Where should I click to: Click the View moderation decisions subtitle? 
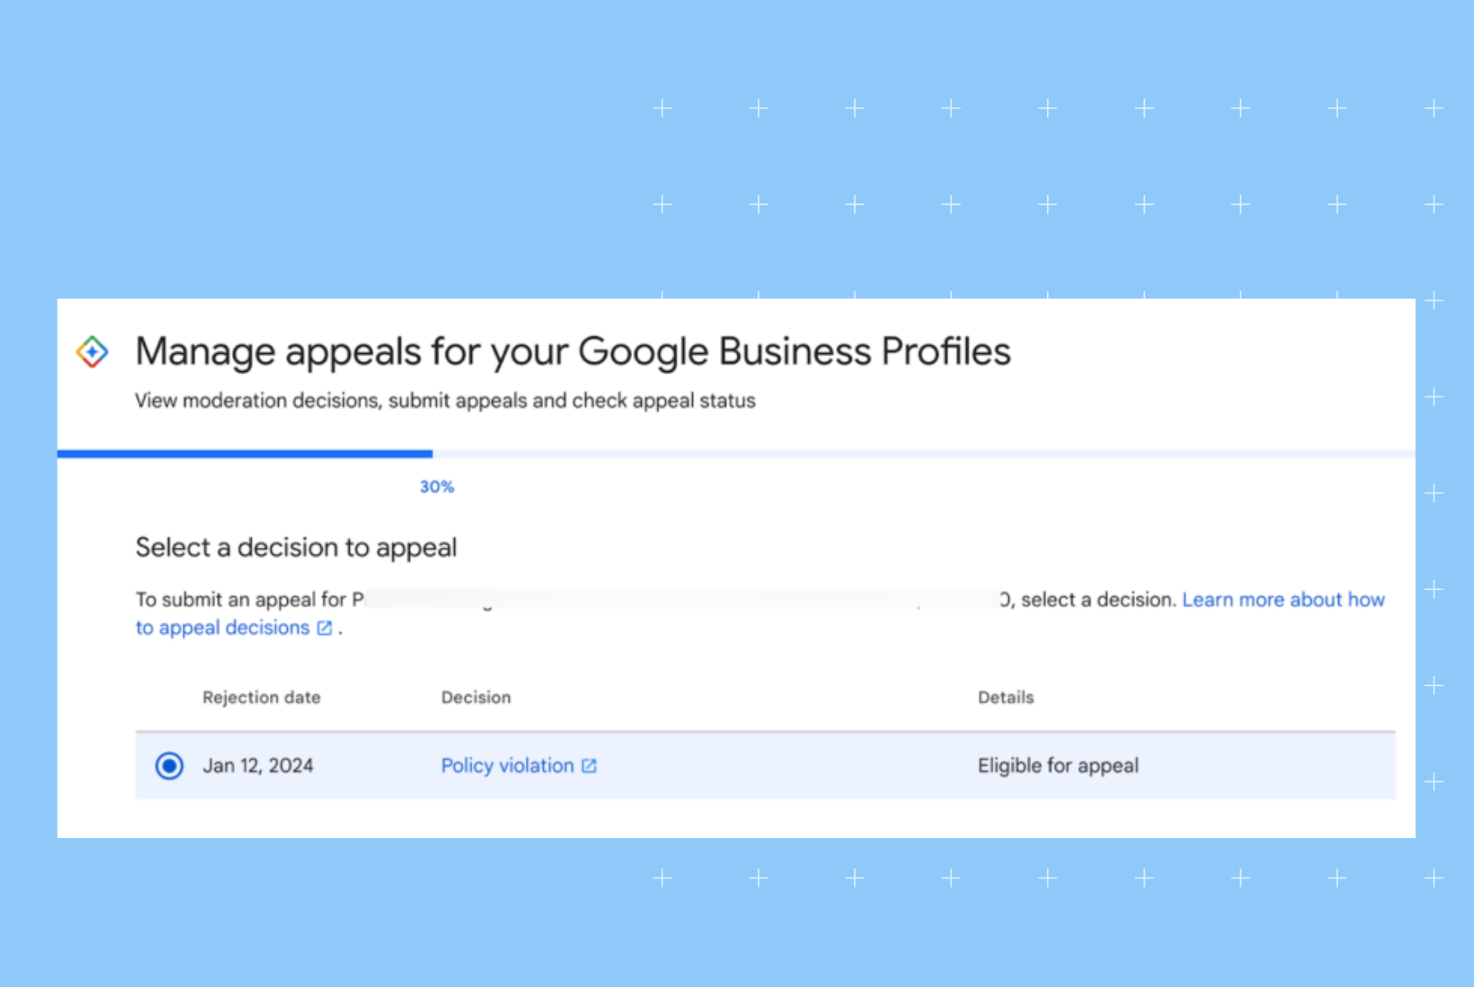444,401
